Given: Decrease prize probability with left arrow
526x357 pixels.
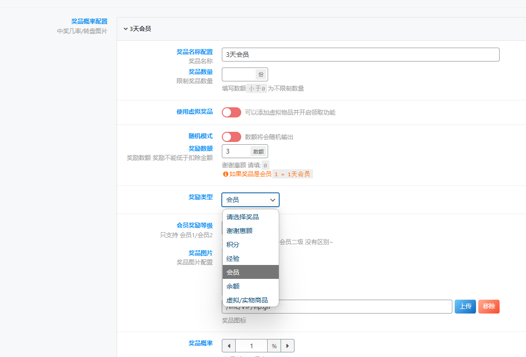Looking at the screenshot, I should coord(229,346).
